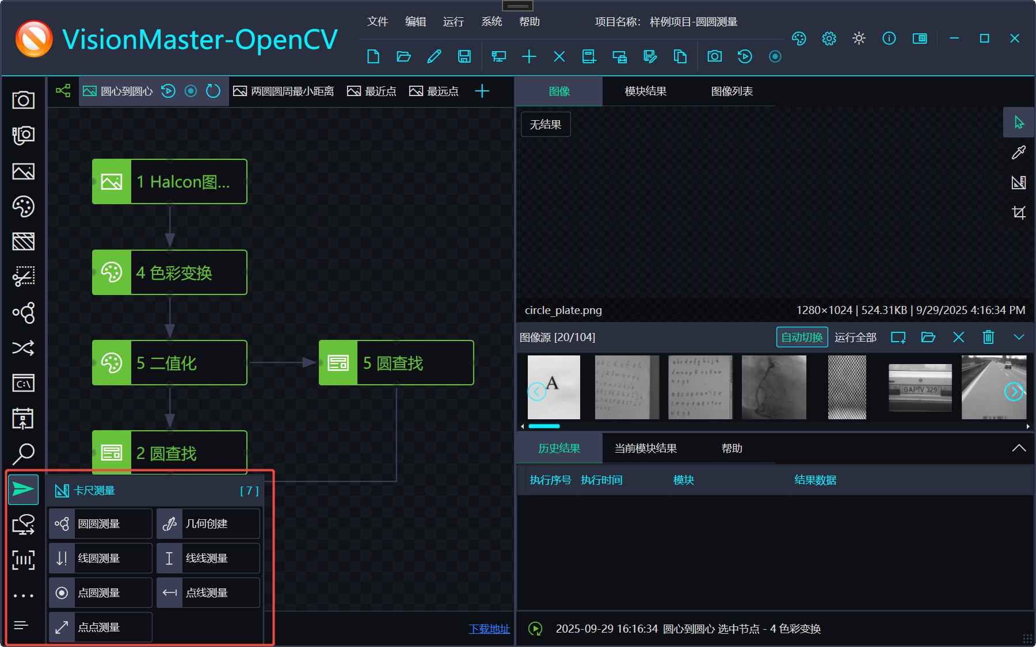Open the color palette theme icon at top right
Viewport: 1036px width, 647px height.
(799, 39)
